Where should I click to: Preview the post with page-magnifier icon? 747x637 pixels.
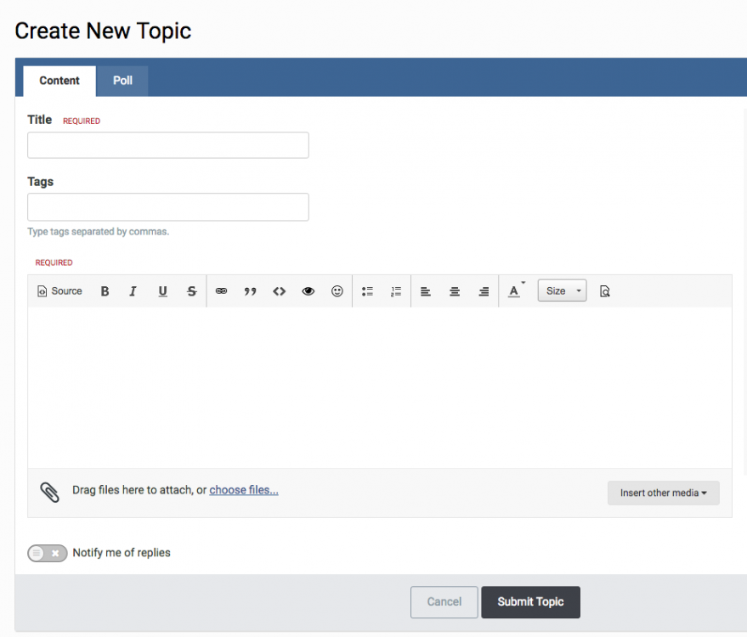click(604, 290)
